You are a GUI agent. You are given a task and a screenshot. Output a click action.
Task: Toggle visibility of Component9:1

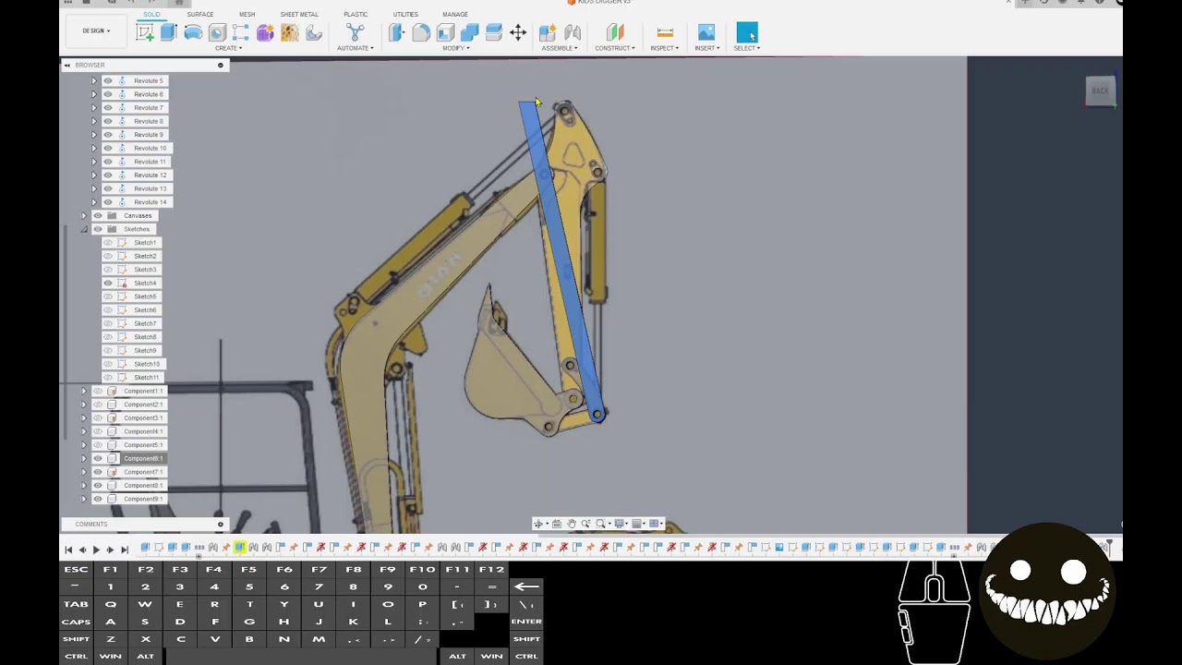(98, 500)
